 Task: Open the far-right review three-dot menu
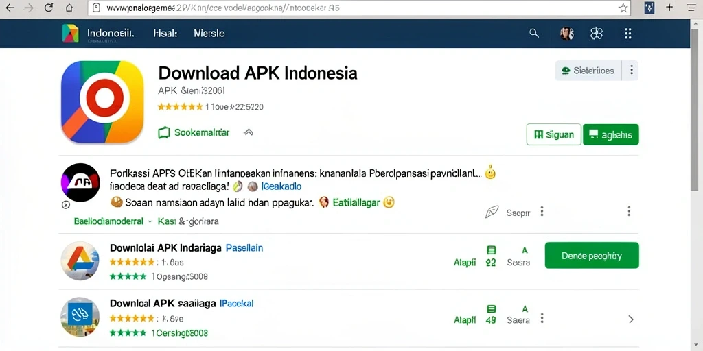coord(629,211)
